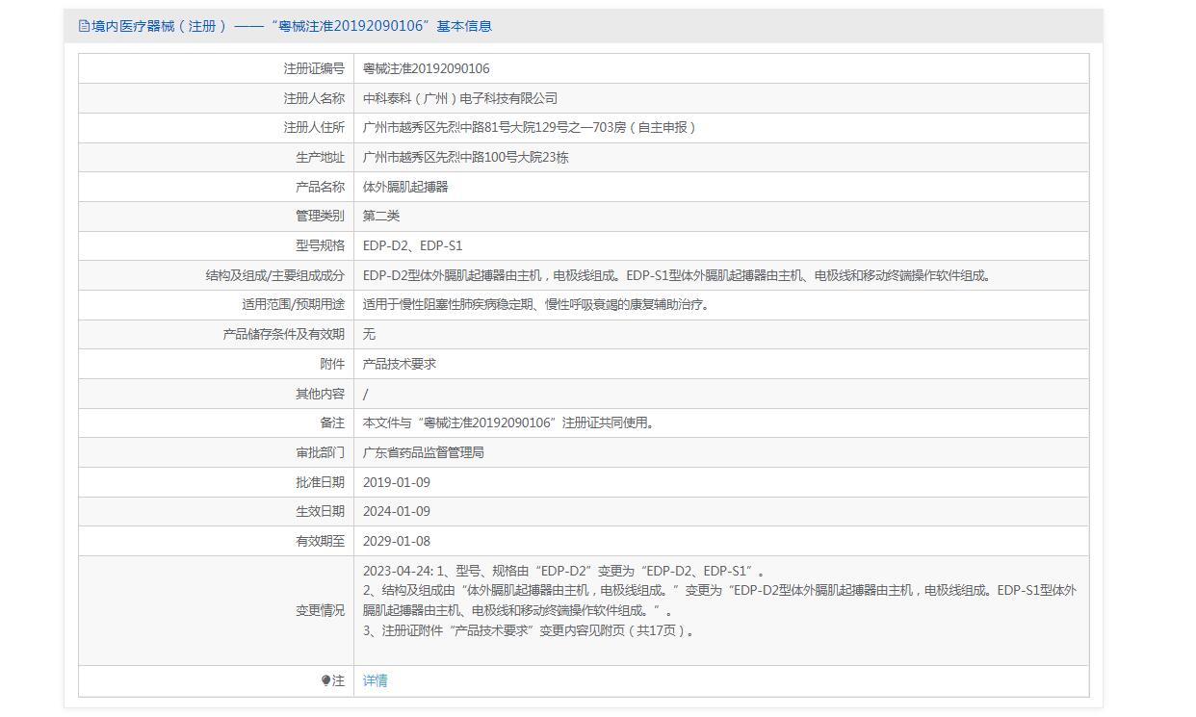Select the slash value in 其他内容 row
Screen dimensions: 1196x717
pos(366,394)
